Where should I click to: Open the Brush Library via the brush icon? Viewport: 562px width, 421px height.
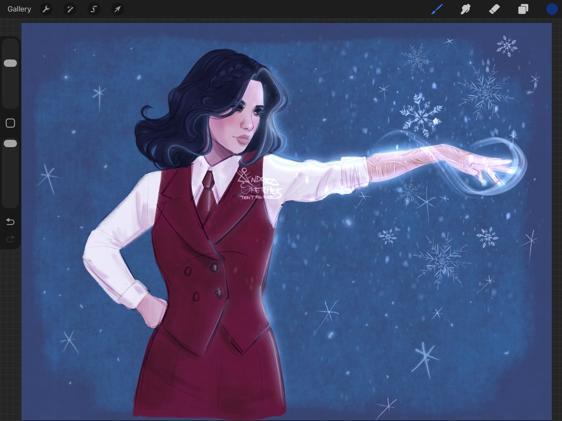(436, 9)
